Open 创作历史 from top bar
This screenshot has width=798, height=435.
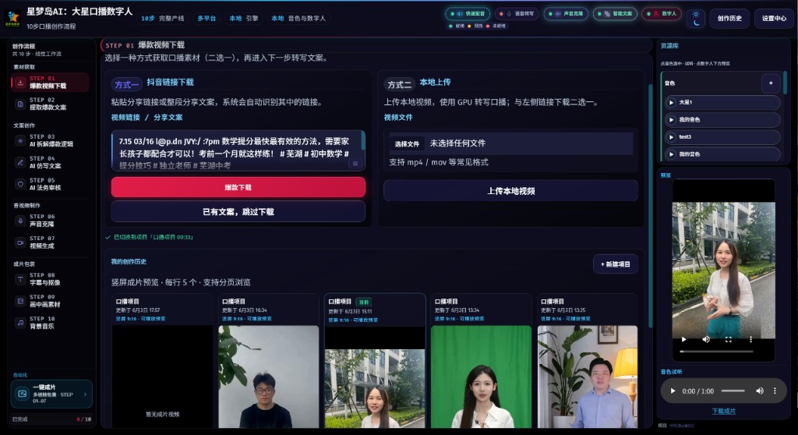[x=729, y=19]
